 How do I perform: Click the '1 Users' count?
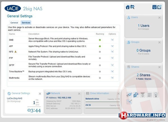click(x=143, y=26)
